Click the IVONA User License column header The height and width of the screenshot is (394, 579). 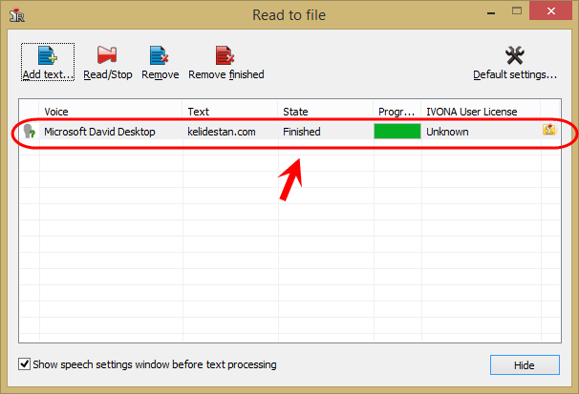point(482,112)
